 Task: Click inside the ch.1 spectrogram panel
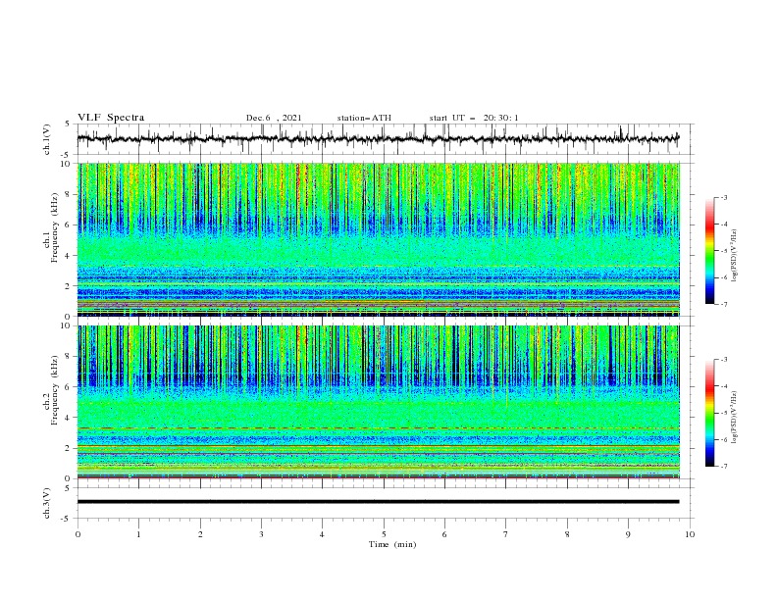(378, 239)
